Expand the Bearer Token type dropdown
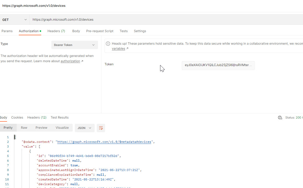 click(75, 45)
